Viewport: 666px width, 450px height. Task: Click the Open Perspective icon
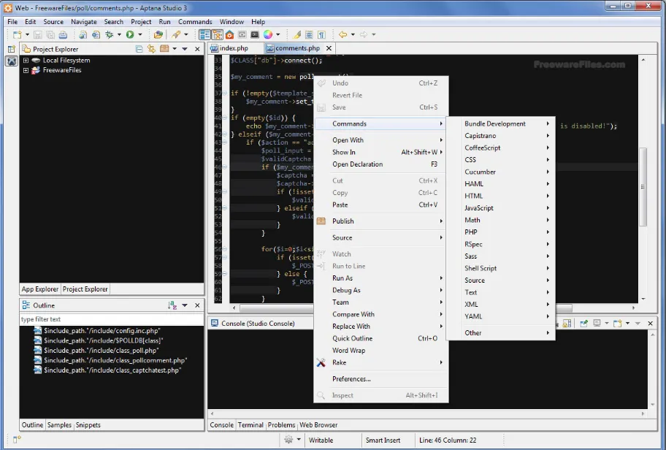point(12,49)
